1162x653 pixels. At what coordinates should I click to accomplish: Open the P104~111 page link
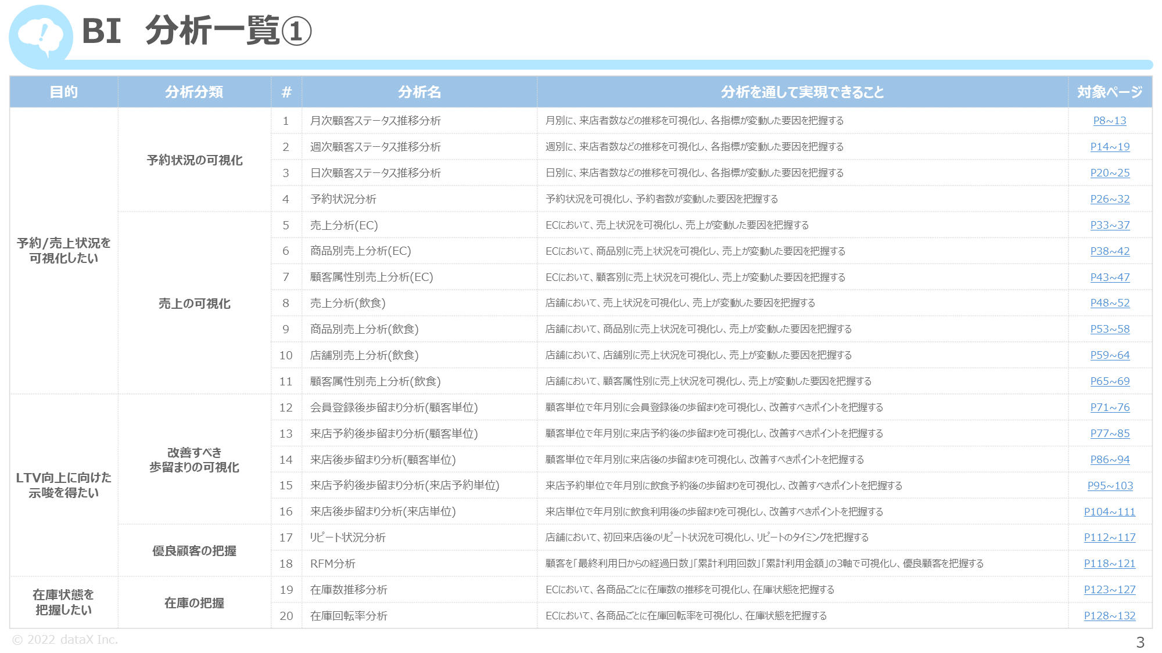tap(1110, 512)
